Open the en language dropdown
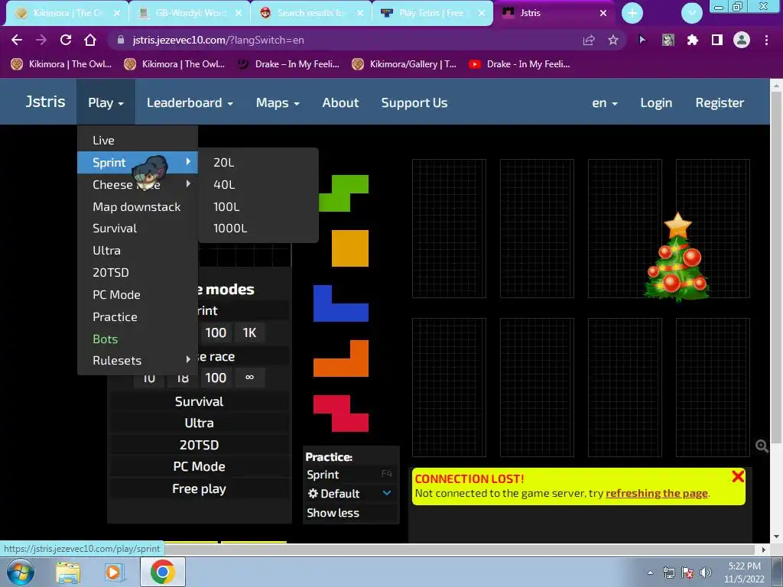Screen dimensions: 783x587 pyautogui.click(x=605, y=102)
